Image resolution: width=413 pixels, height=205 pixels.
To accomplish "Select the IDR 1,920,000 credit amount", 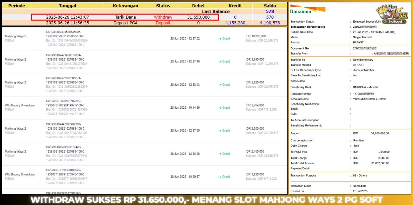I will pos(255,174).
